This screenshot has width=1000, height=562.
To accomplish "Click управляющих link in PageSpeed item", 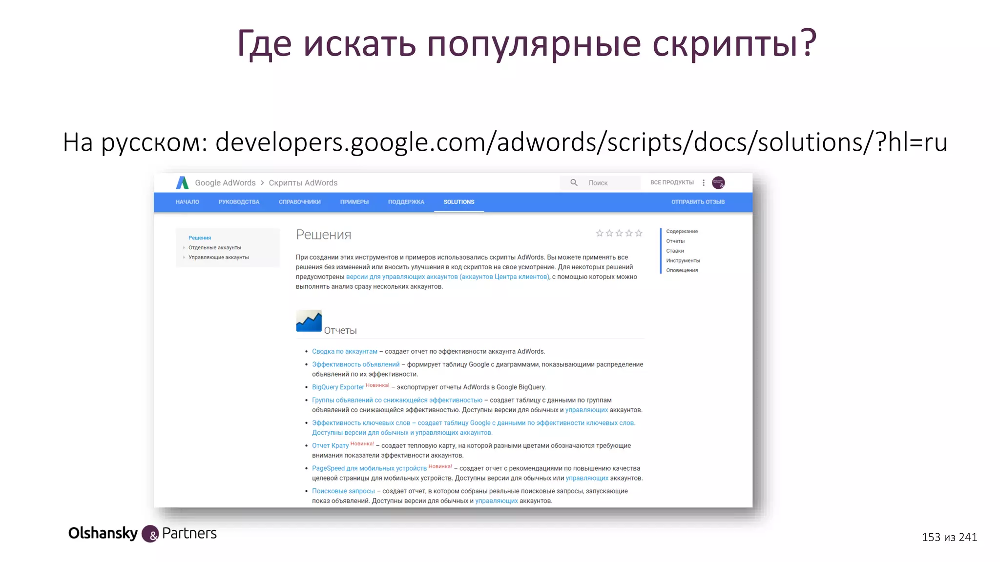I will click(587, 478).
